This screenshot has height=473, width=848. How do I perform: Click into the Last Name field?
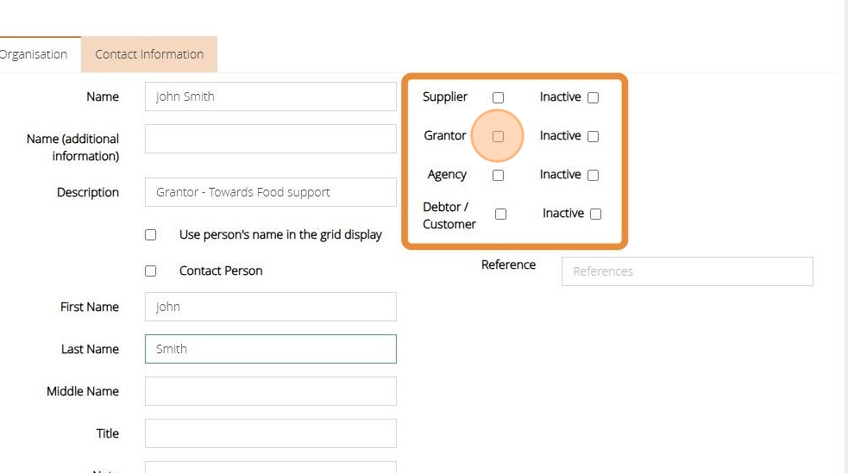click(270, 349)
